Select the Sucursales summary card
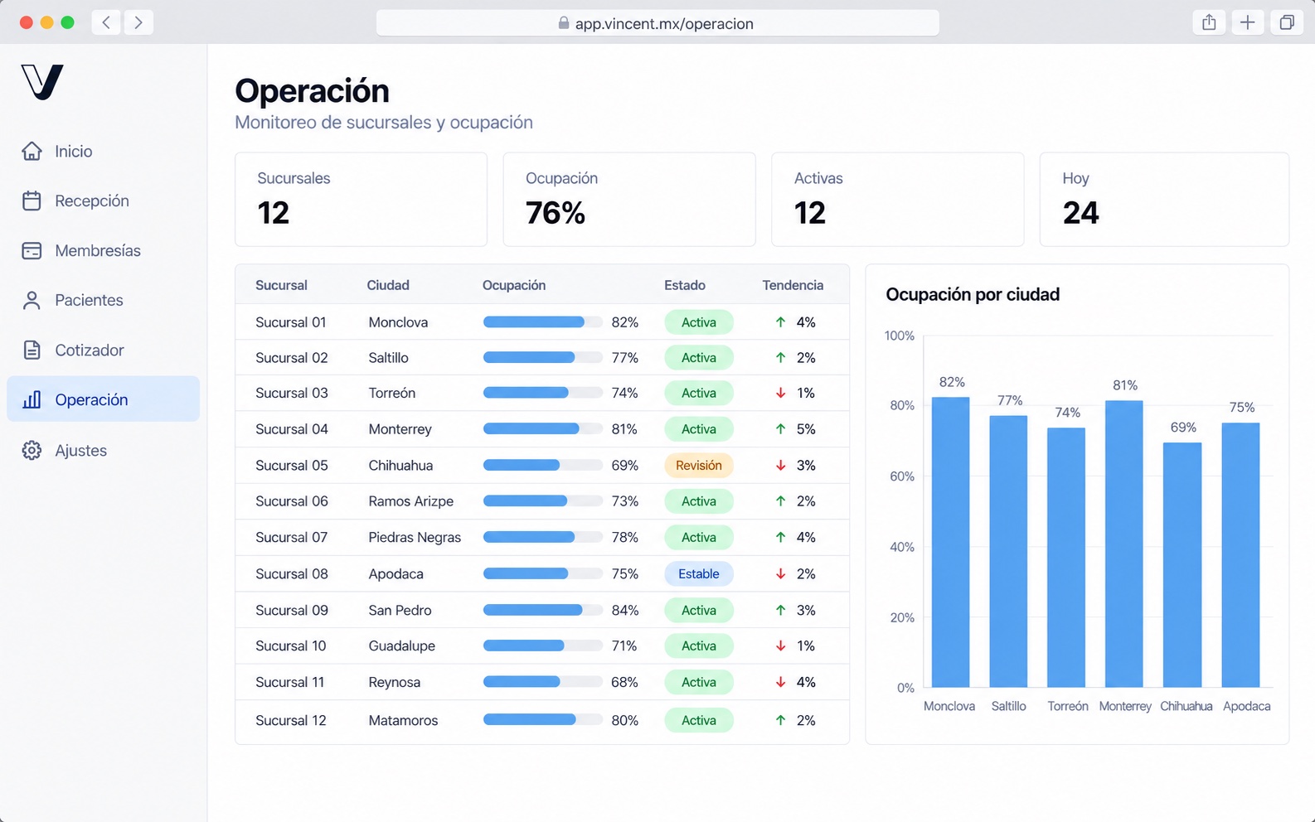 [361, 199]
